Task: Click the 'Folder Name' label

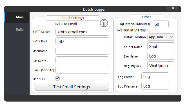Action: (133, 47)
